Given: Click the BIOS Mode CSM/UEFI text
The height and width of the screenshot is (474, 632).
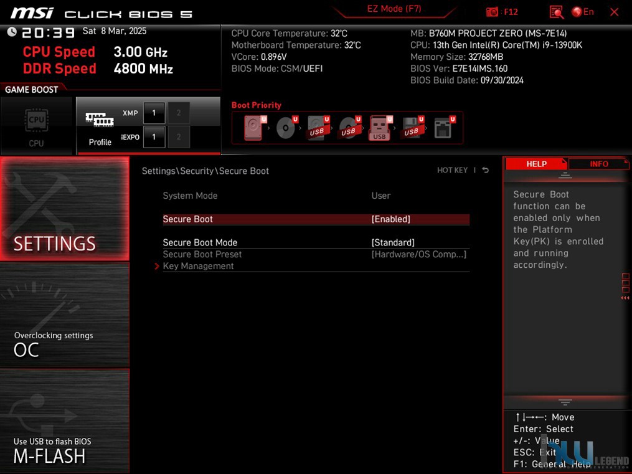Looking at the screenshot, I should (x=277, y=69).
